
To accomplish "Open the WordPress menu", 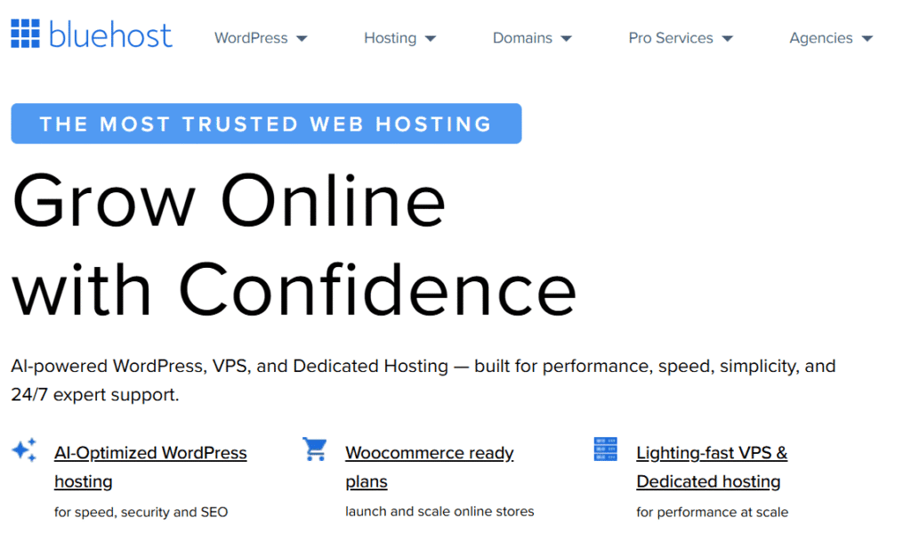I will pos(251,38).
